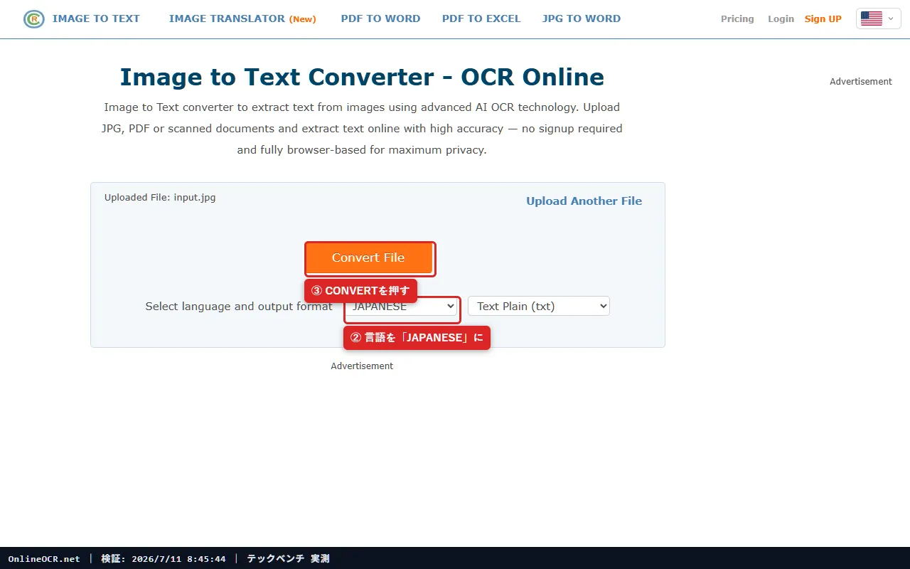910x569 pixels.
Task: Go to JPG TO WORD
Action: pos(581,18)
